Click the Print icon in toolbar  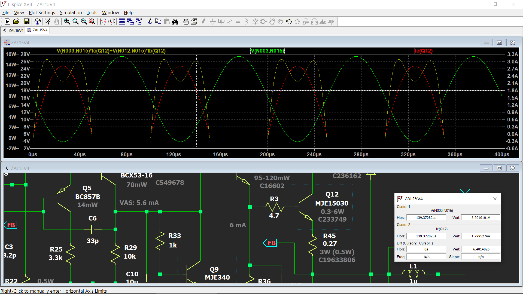(x=186, y=22)
